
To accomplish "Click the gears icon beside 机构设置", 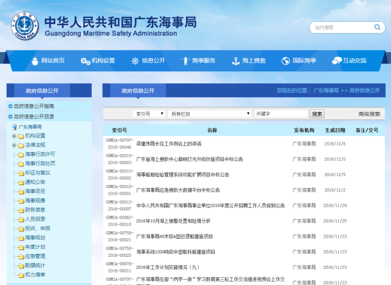I will 85,61.
